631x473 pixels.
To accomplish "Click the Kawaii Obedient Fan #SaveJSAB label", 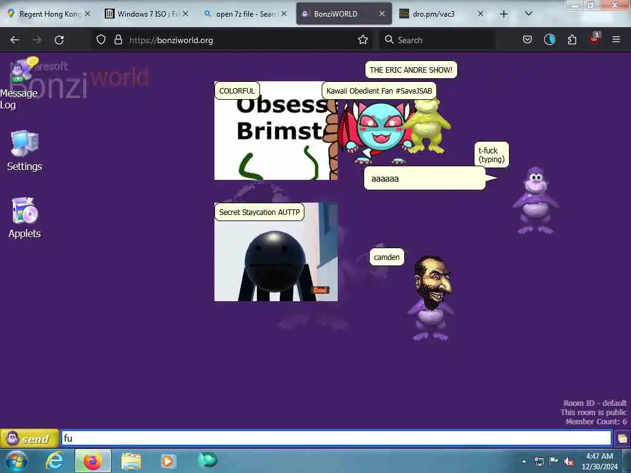I will 379,91.
